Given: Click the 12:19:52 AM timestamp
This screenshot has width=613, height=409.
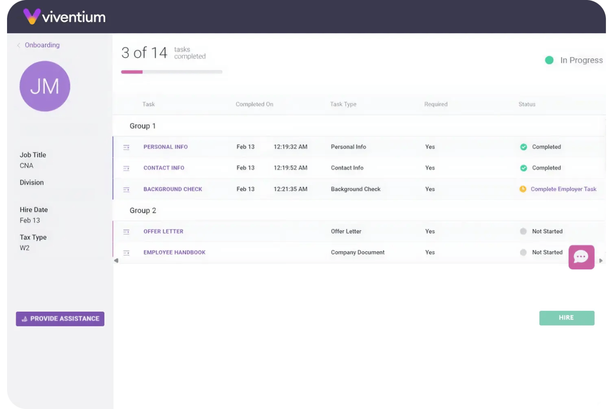Looking at the screenshot, I should pyautogui.click(x=290, y=168).
